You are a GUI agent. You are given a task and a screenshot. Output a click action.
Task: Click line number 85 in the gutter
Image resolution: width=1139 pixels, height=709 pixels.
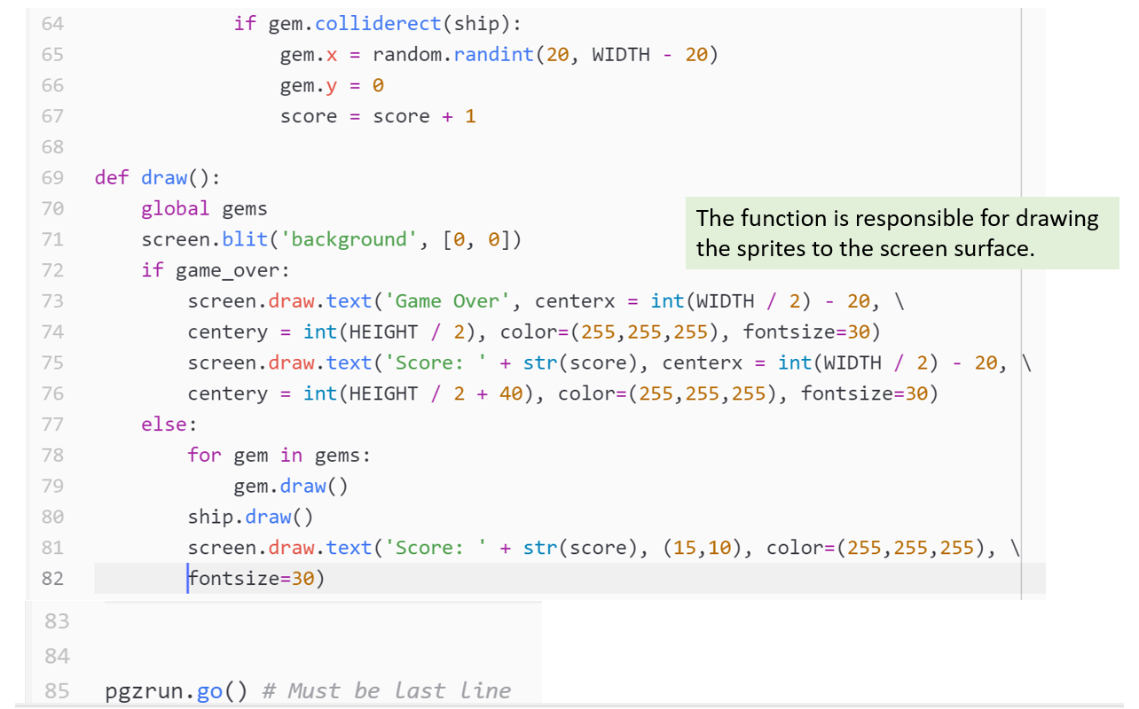(56, 690)
